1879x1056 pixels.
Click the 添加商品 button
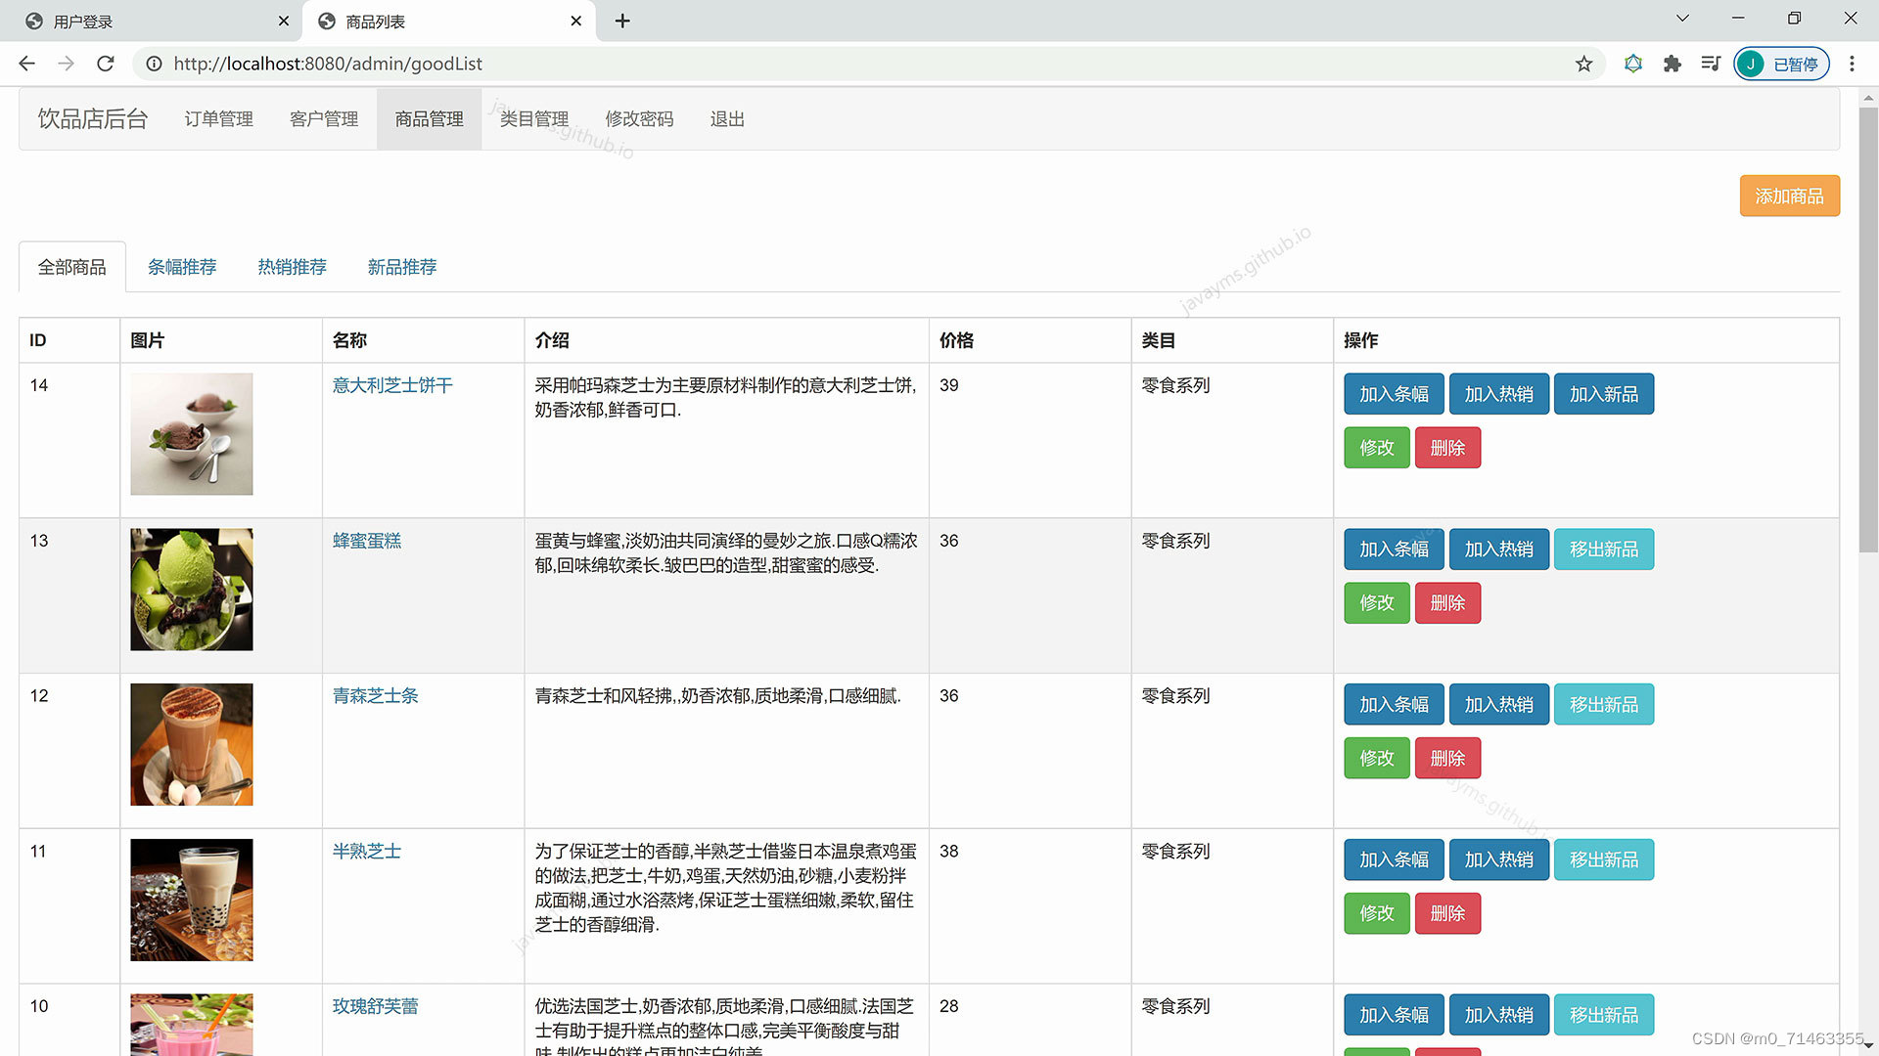(1789, 196)
